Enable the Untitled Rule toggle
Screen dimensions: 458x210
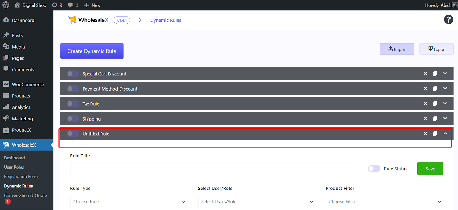click(73, 133)
